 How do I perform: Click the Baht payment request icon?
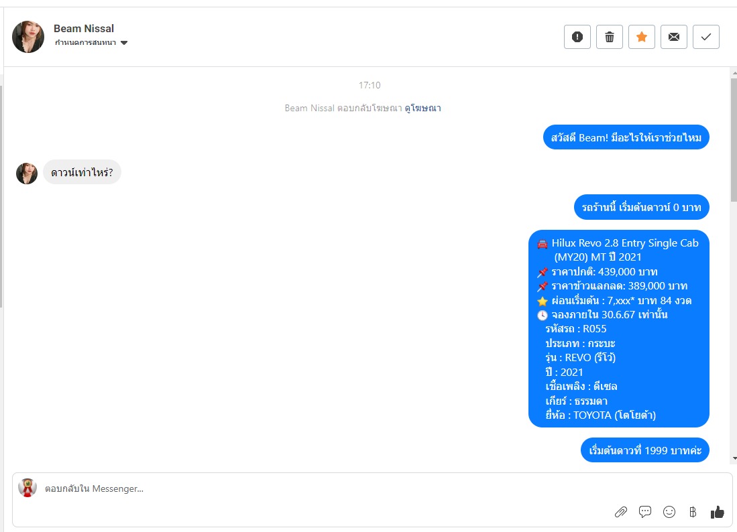point(693,512)
